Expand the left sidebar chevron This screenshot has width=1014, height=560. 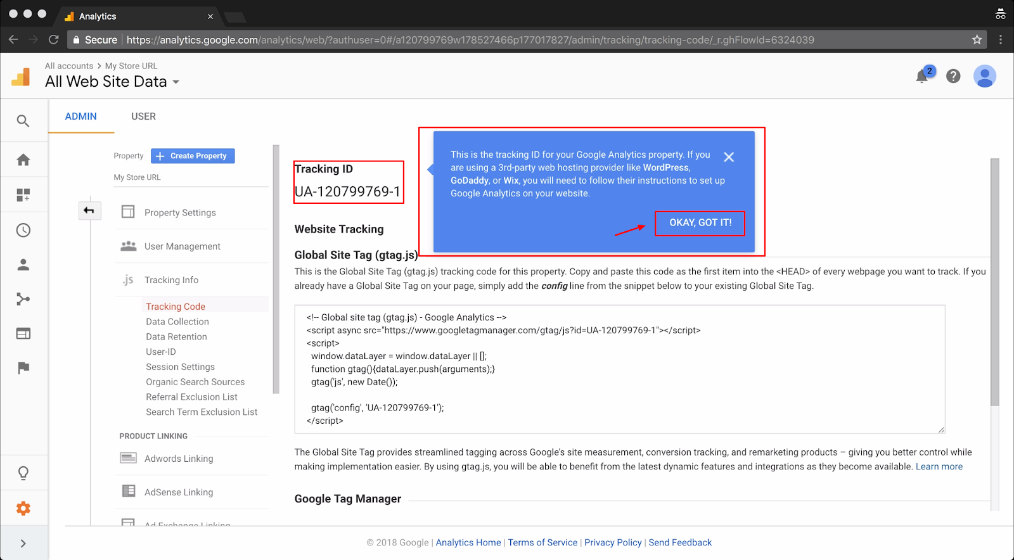click(x=23, y=544)
